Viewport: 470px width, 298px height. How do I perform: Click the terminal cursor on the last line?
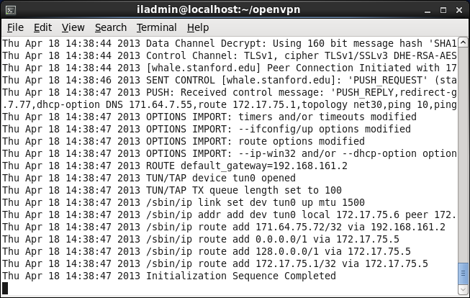pos(6,288)
